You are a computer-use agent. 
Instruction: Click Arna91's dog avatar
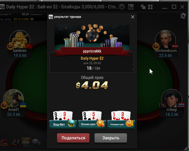pos(13,99)
